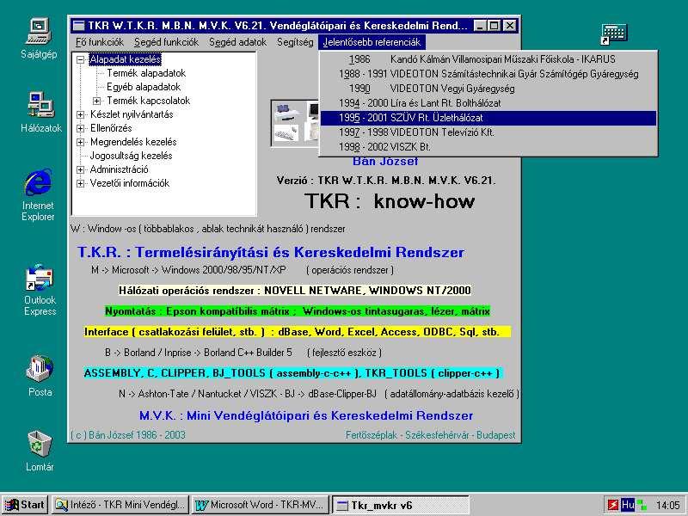This screenshot has width=688, height=516.
Task: Click the keyboard shortcut icon on desktop
Action: pyautogui.click(x=613, y=34)
